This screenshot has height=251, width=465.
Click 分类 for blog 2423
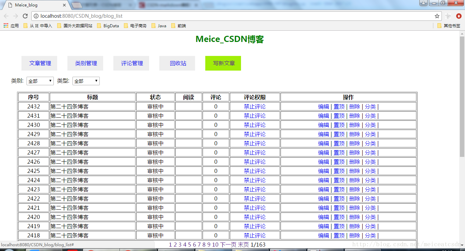(370, 189)
